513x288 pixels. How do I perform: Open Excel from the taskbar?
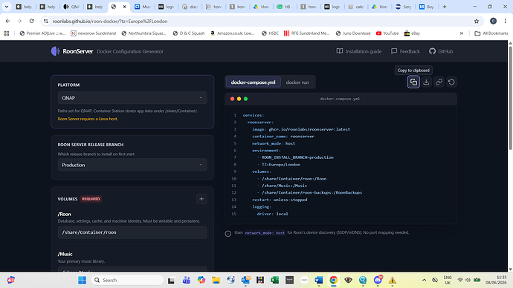[275, 280]
